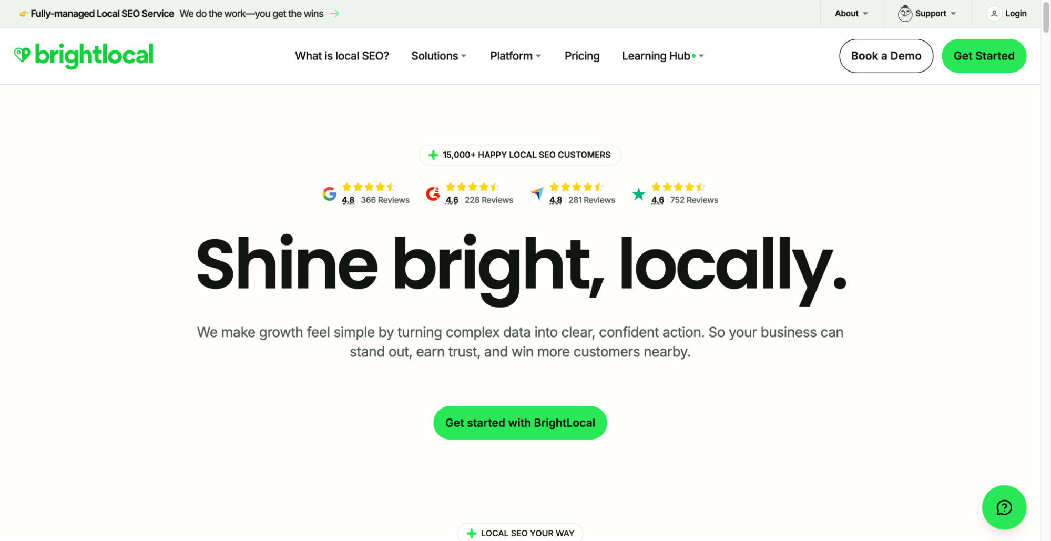
Task: Open the Fully-managed Local SEO Service link
Action: 102,14
